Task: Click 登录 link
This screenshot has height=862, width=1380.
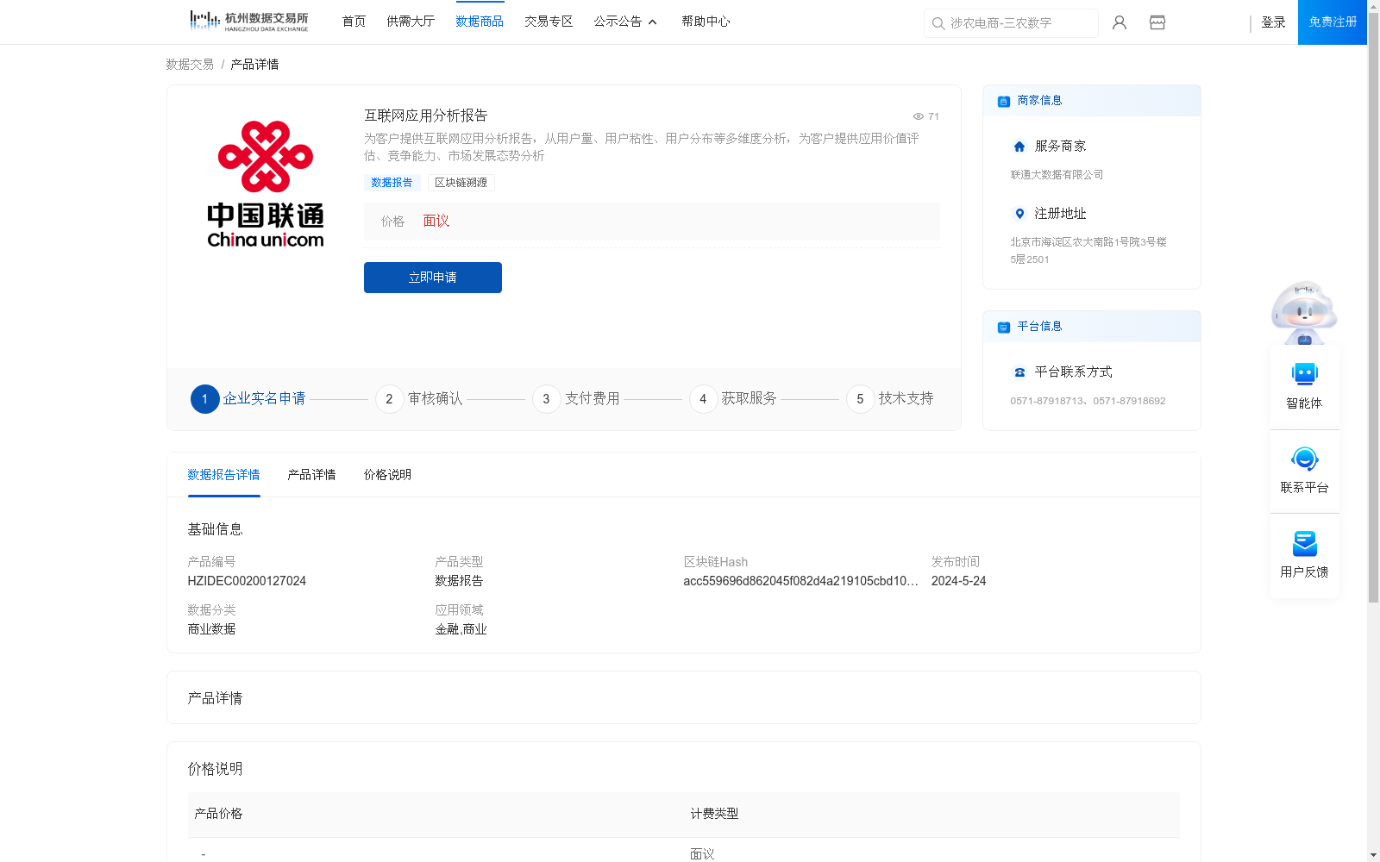Action: click(x=1273, y=22)
